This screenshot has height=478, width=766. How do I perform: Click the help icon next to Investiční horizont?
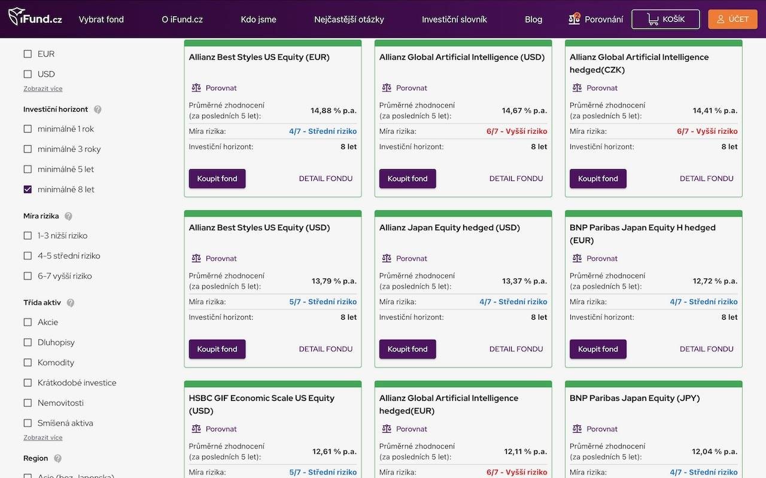point(98,110)
